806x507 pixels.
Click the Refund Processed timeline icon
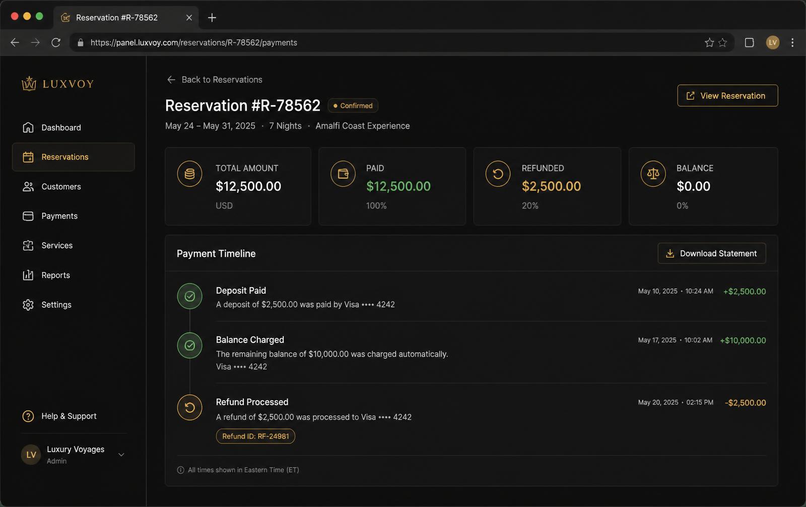[x=189, y=407]
